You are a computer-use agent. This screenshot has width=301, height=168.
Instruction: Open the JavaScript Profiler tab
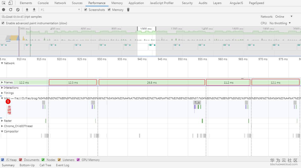162,3
